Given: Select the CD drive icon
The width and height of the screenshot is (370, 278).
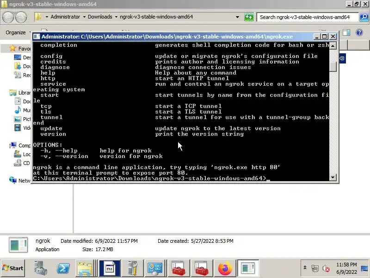Looking at the screenshot, I should coord(18,163).
